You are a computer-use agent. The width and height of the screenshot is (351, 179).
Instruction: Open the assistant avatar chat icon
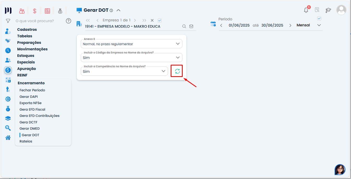pos(340,170)
